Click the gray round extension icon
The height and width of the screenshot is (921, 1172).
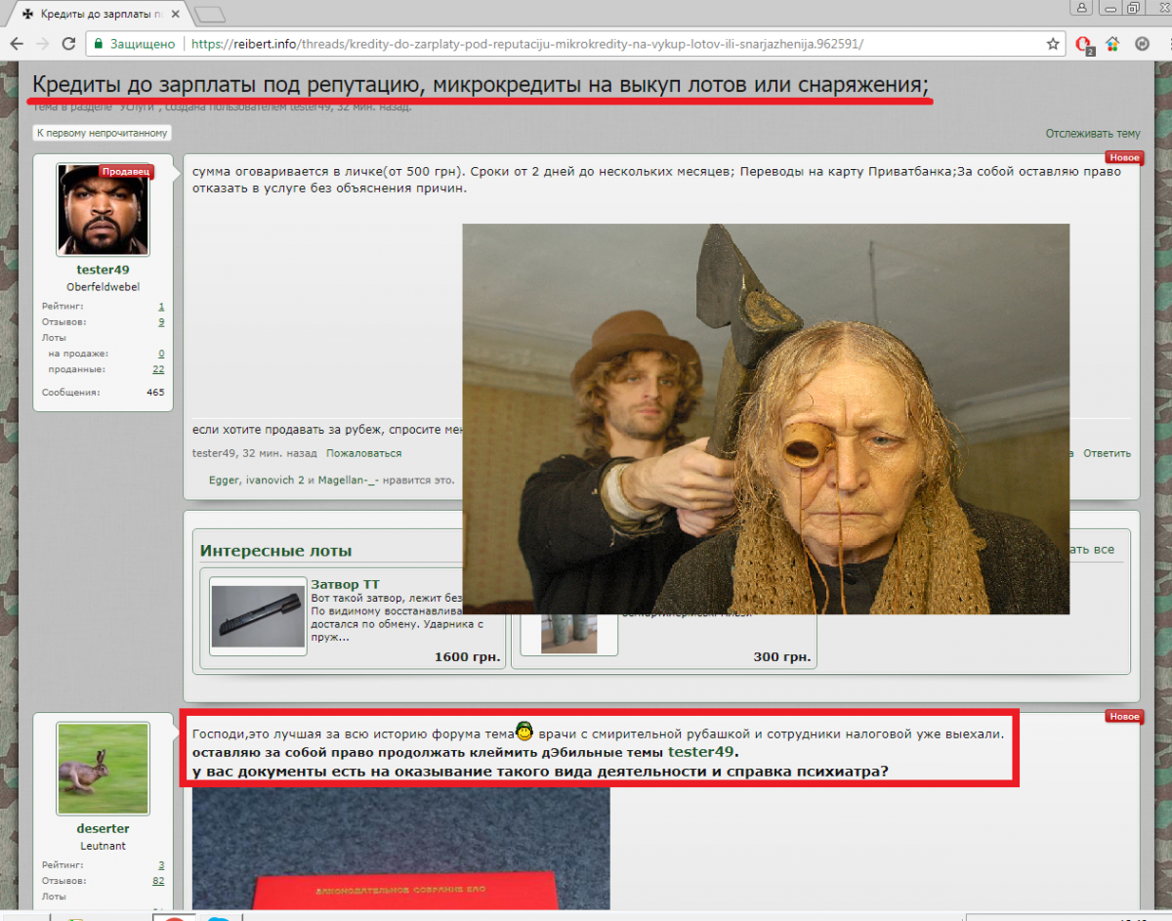click(1141, 44)
